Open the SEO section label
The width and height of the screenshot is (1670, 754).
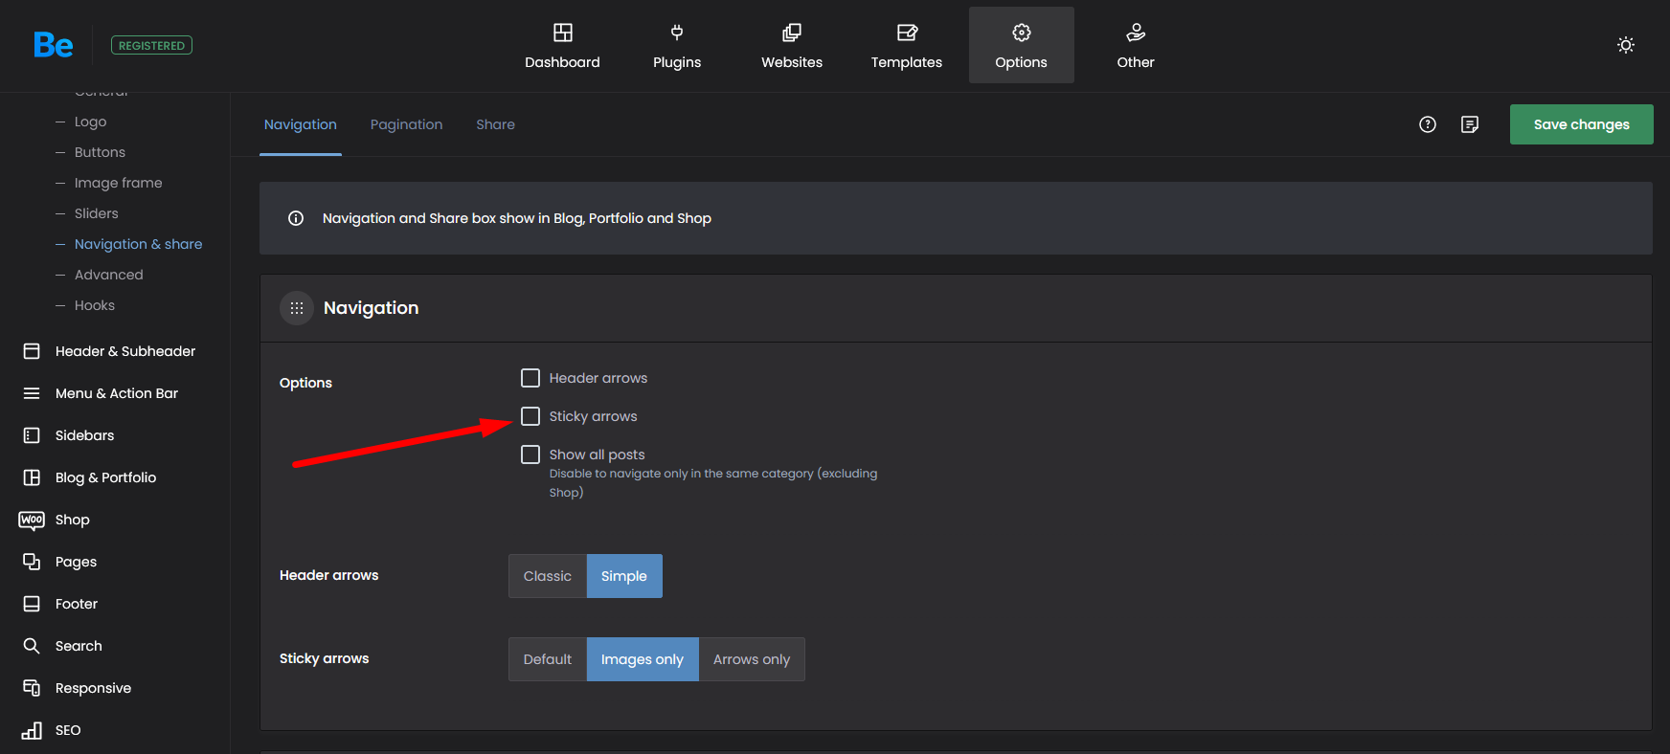(68, 730)
